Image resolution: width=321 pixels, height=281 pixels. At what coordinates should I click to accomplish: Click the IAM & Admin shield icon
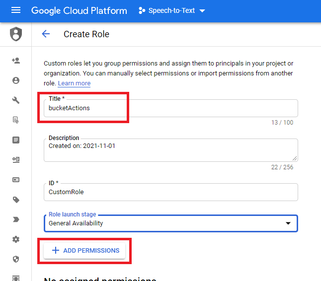tap(16, 34)
